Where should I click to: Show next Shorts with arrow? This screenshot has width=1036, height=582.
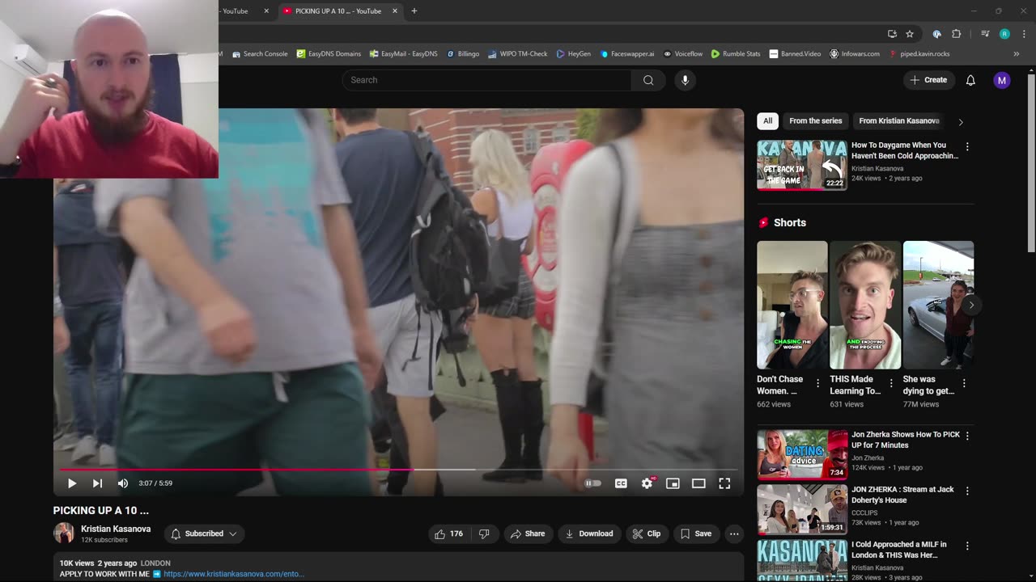click(x=971, y=305)
